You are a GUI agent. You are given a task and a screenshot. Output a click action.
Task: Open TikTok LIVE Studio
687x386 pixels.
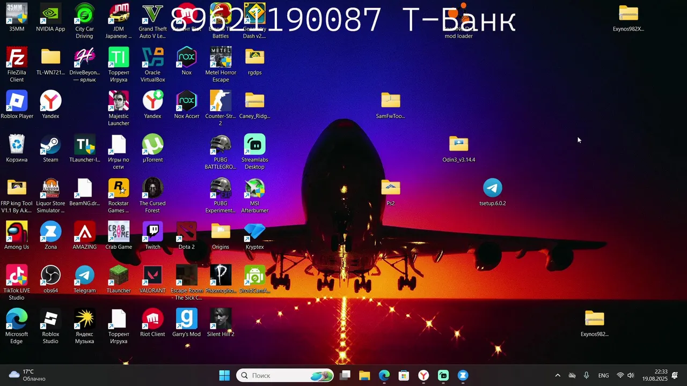tap(17, 283)
